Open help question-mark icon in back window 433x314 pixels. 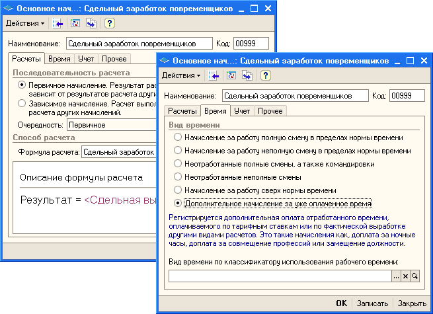click(x=109, y=23)
